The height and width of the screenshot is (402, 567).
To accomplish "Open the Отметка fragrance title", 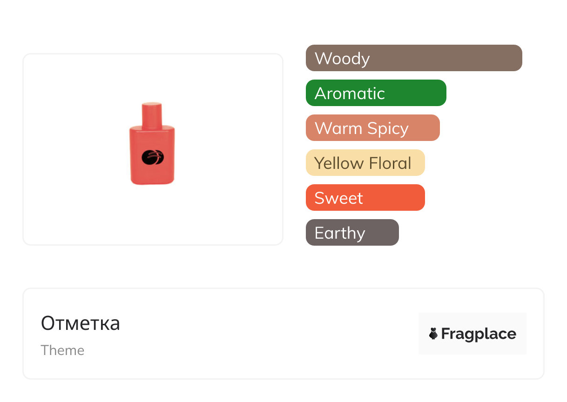I will 81,323.
